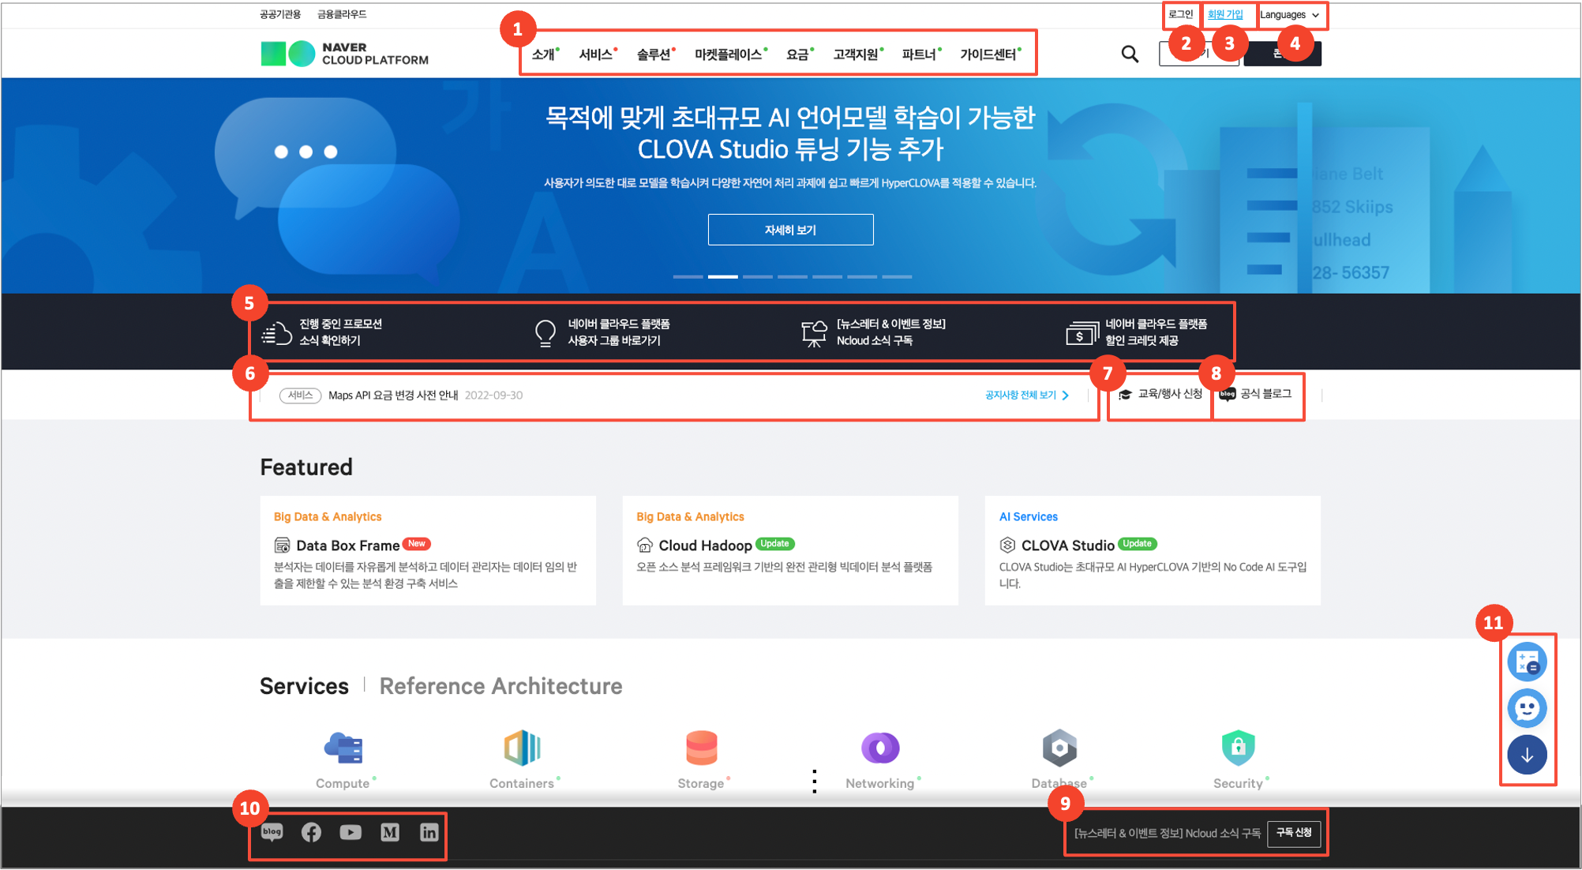Open the 공식 블로그 link
Viewport: 1582px width, 870px height.
pos(1256,394)
